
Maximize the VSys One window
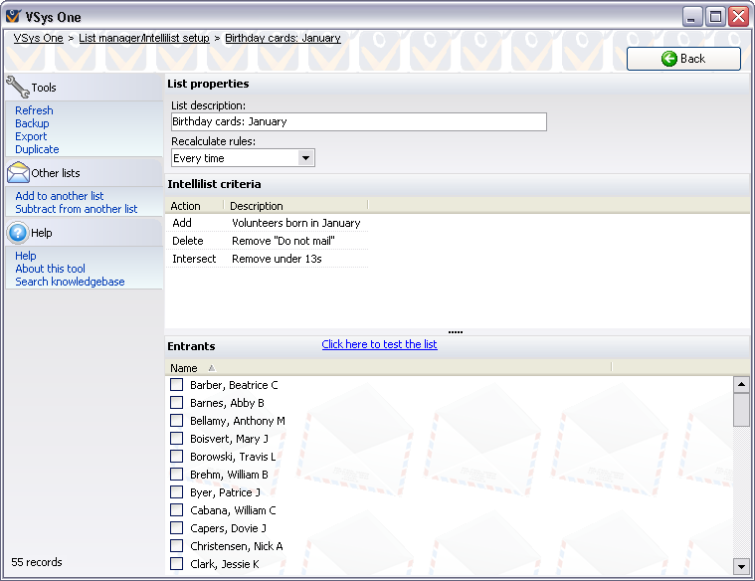715,17
